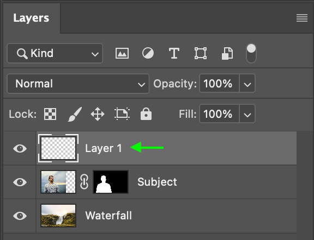
Task: Lock position move icon
Action: coord(98,114)
